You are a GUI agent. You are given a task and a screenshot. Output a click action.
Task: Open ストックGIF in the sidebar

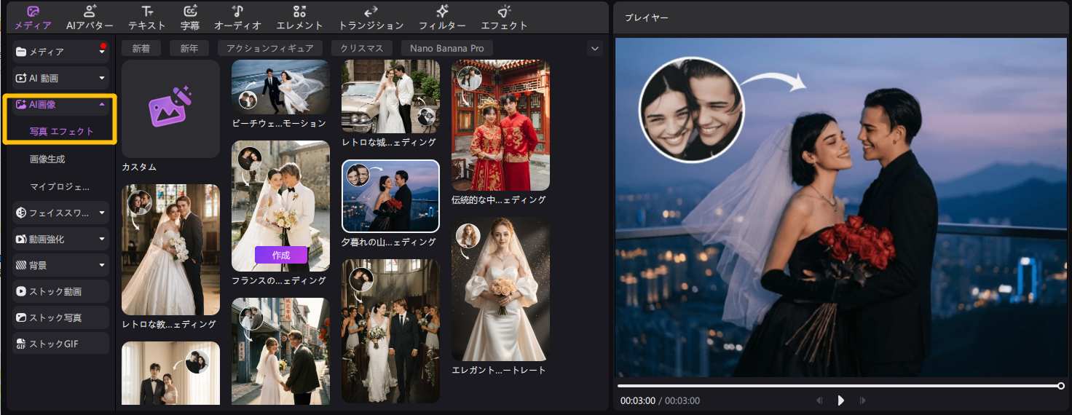[61, 344]
